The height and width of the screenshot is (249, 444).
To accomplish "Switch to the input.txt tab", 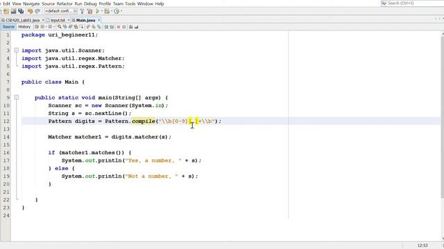I will point(58,20).
